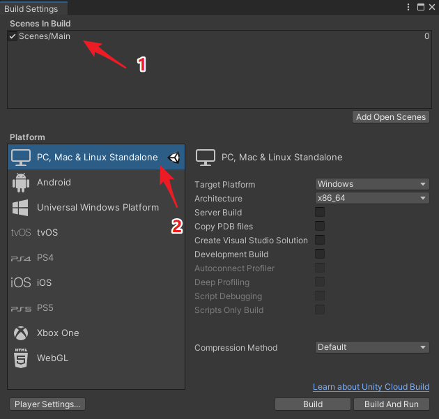
Task: Select Universal Windows Platform
Action: tap(96, 208)
